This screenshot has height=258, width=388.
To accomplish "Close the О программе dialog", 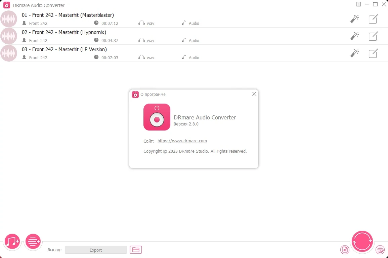I will coord(254,94).
